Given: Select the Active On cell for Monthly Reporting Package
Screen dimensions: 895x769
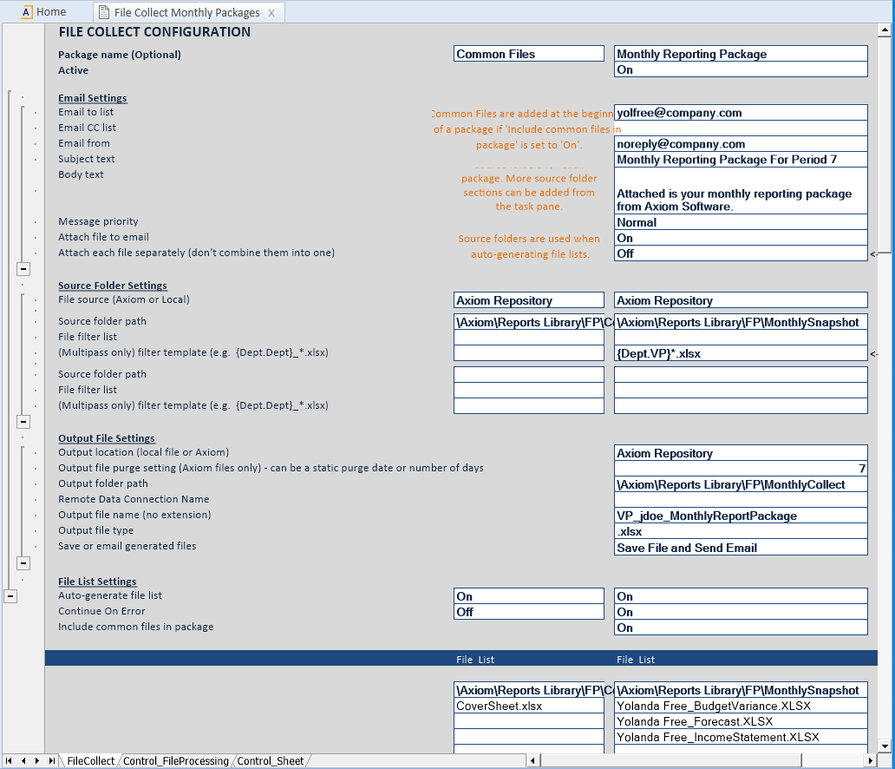Looking at the screenshot, I should click(x=741, y=70).
